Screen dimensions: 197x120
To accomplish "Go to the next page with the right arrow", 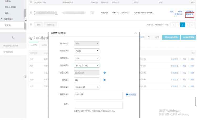I will [x=187, y=25].
